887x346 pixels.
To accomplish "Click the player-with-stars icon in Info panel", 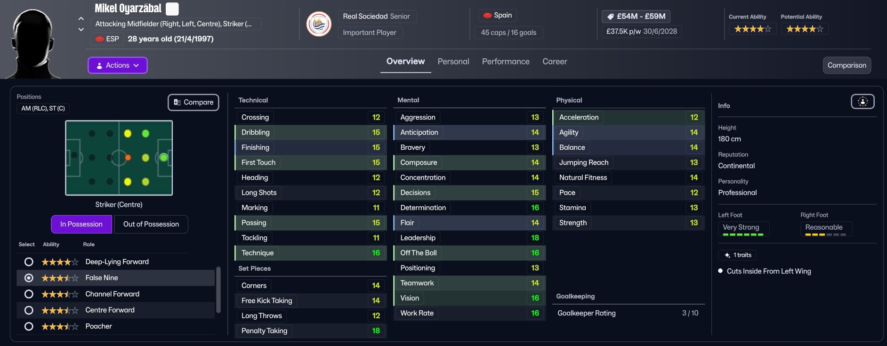I will pyautogui.click(x=862, y=102).
